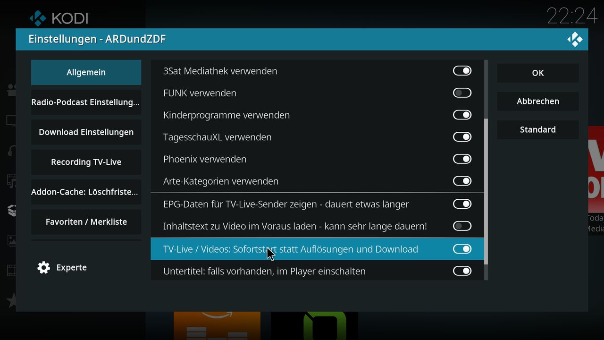Select the Download Einstellungen category
This screenshot has height=340, width=604.
[86, 132]
